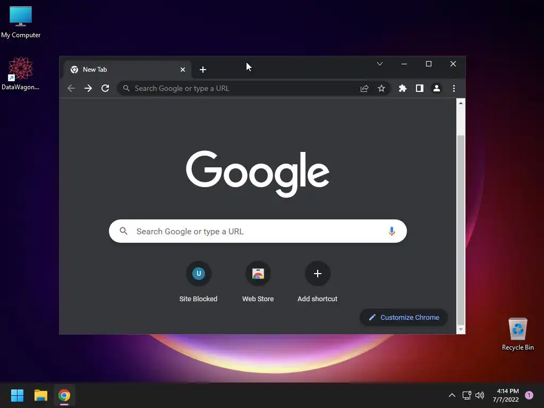Click the Google logo
The height and width of the screenshot is (408, 544).
tap(258, 174)
